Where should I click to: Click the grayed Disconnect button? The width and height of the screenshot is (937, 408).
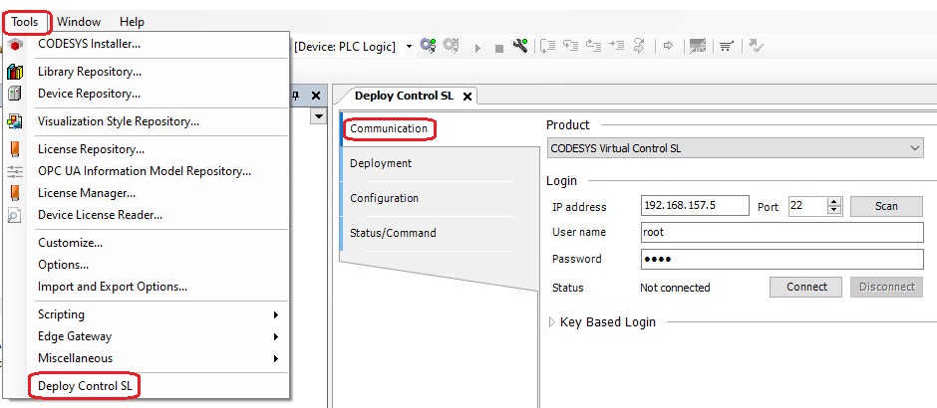tap(887, 287)
